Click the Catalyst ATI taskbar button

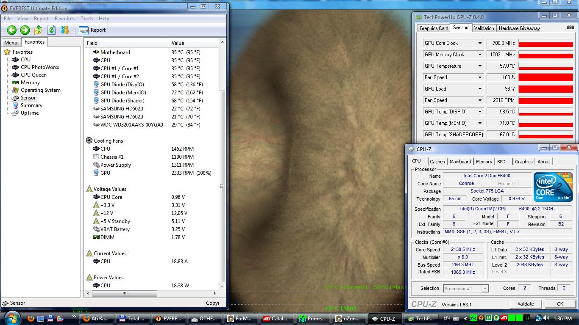[x=278, y=319]
